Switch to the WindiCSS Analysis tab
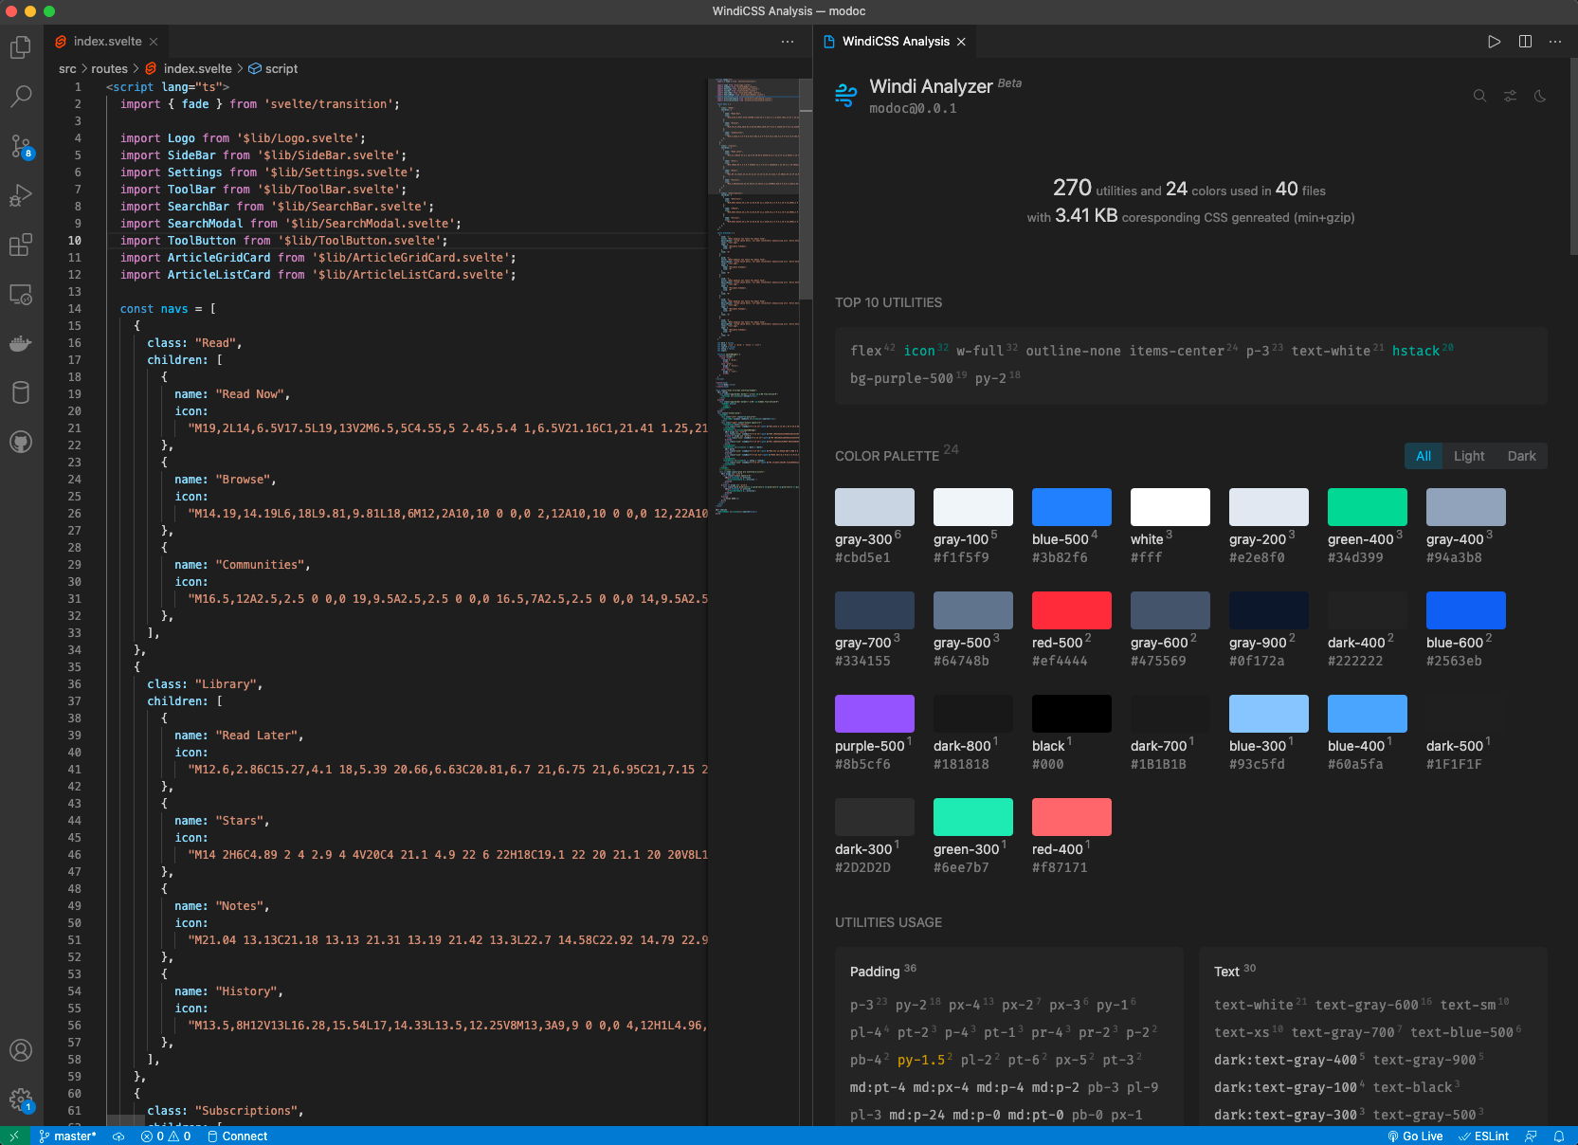This screenshot has height=1145, width=1578. coord(896,42)
